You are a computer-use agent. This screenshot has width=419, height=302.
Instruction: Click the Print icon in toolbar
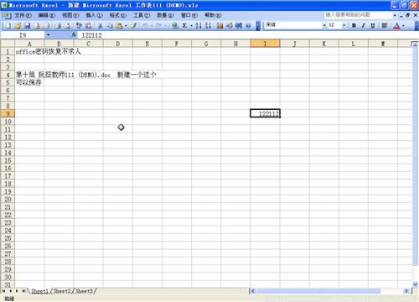[58, 26]
